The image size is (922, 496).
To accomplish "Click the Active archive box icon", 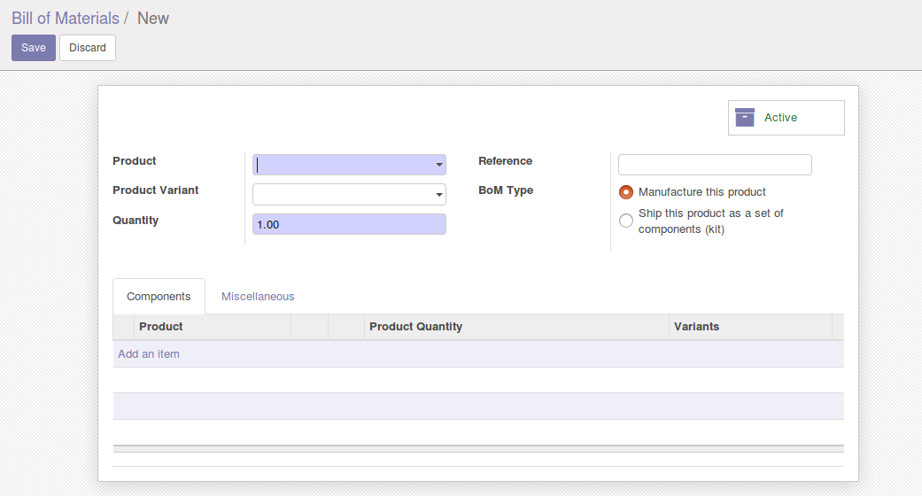I will click(745, 118).
